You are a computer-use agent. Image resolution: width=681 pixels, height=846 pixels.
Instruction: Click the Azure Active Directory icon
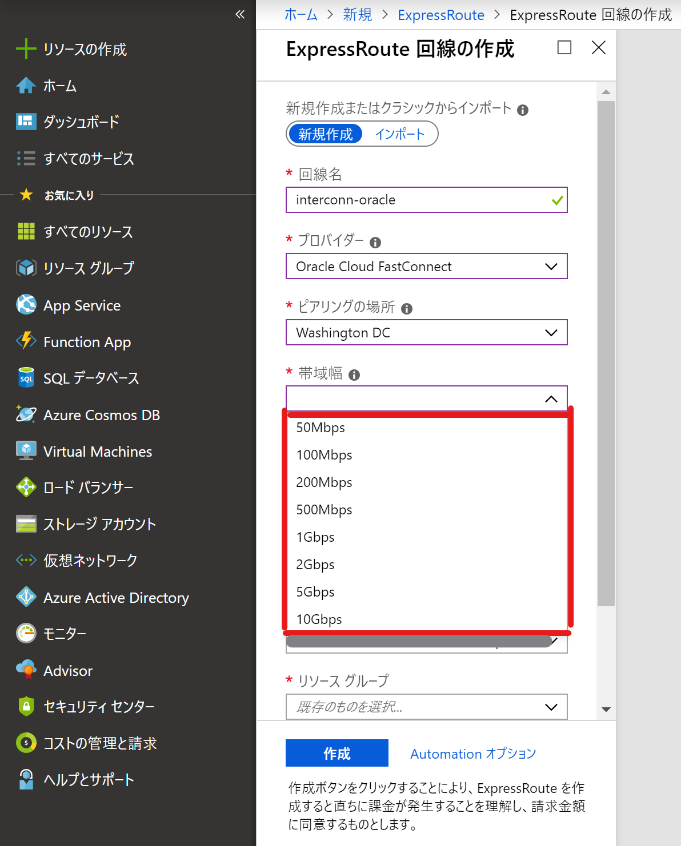(x=26, y=597)
